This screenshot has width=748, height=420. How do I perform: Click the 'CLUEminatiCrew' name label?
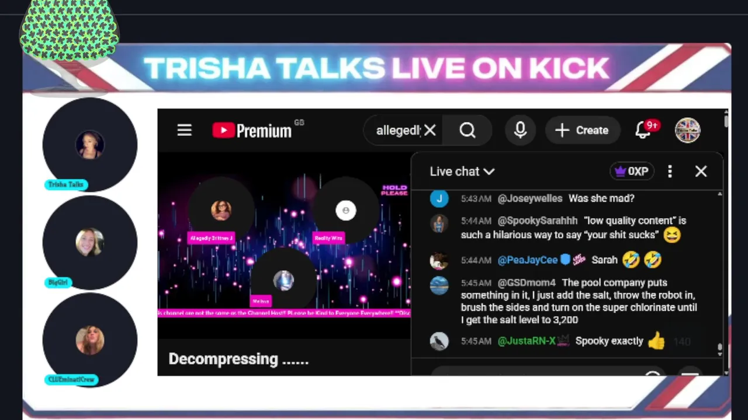click(x=71, y=379)
